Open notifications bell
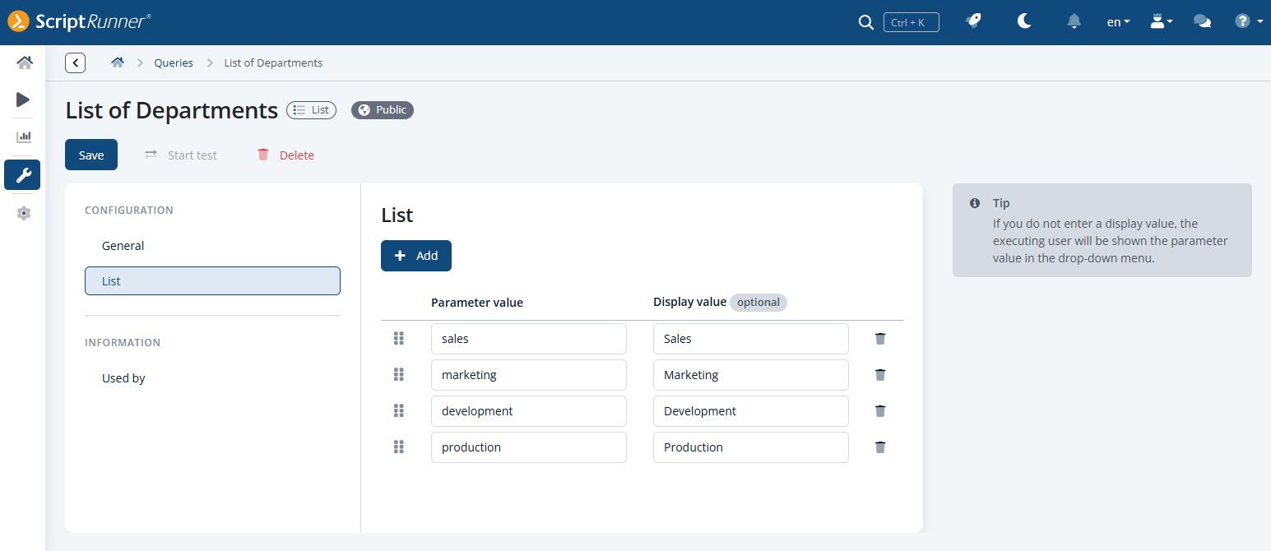The width and height of the screenshot is (1271, 551). [1074, 21]
